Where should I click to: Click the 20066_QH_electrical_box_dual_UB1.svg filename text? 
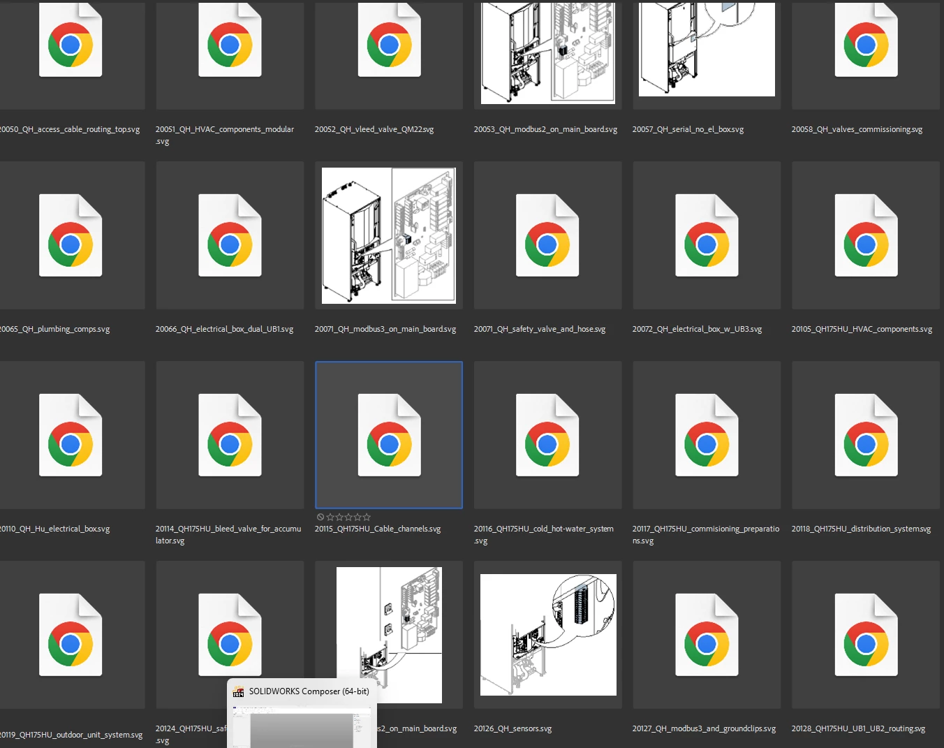224,329
